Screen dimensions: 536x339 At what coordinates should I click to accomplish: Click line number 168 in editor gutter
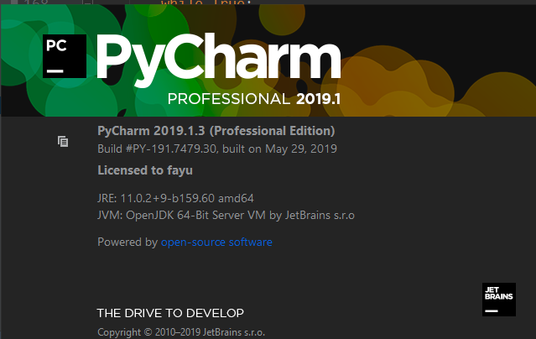click(37, 4)
